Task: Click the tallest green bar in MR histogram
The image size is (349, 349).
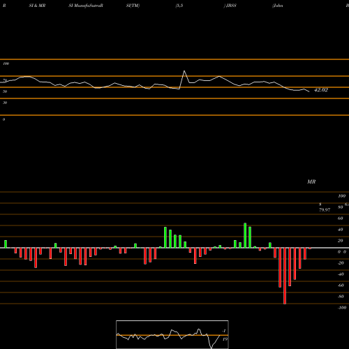Action: click(245, 235)
